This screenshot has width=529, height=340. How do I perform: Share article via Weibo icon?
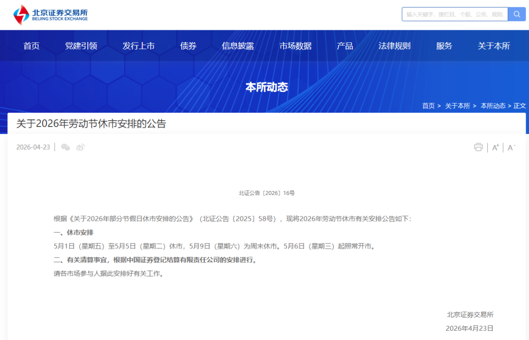tap(80, 147)
